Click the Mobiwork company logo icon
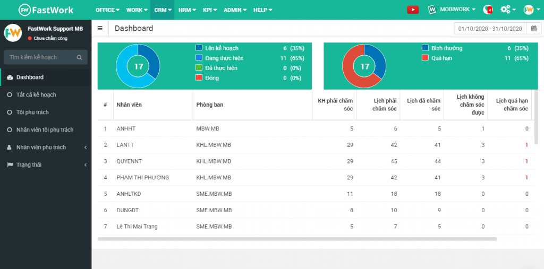The image size is (544, 269). coord(432,10)
